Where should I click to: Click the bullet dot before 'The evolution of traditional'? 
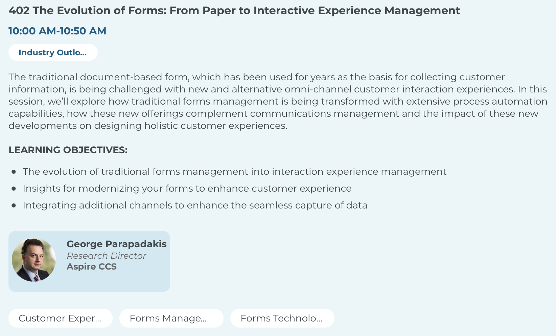point(14,172)
